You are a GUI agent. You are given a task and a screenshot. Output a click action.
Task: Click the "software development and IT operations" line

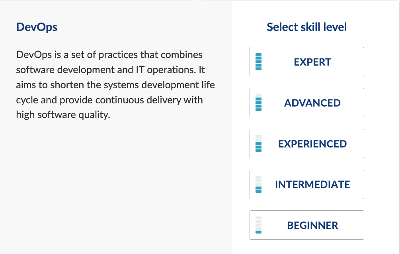tap(110, 70)
